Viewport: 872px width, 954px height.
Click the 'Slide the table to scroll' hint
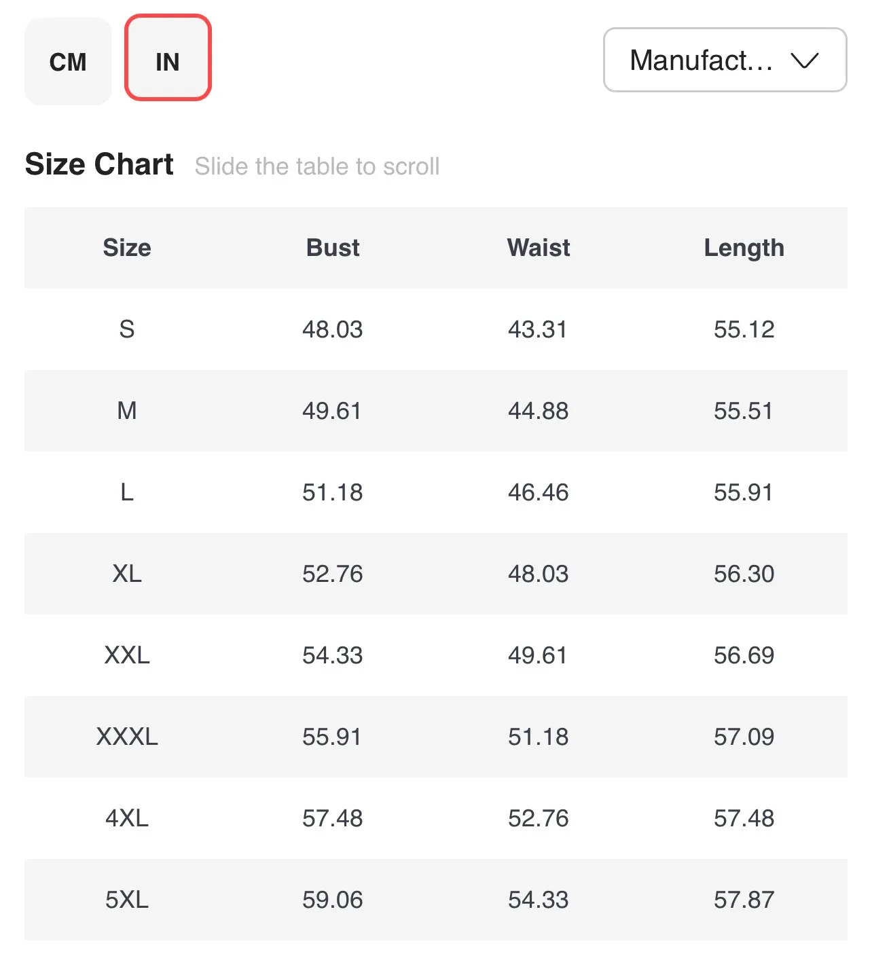[317, 166]
